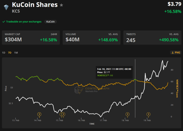Open the Volume stats card
This screenshot has width=183, height=131.
pyautogui.click(x=91, y=38)
